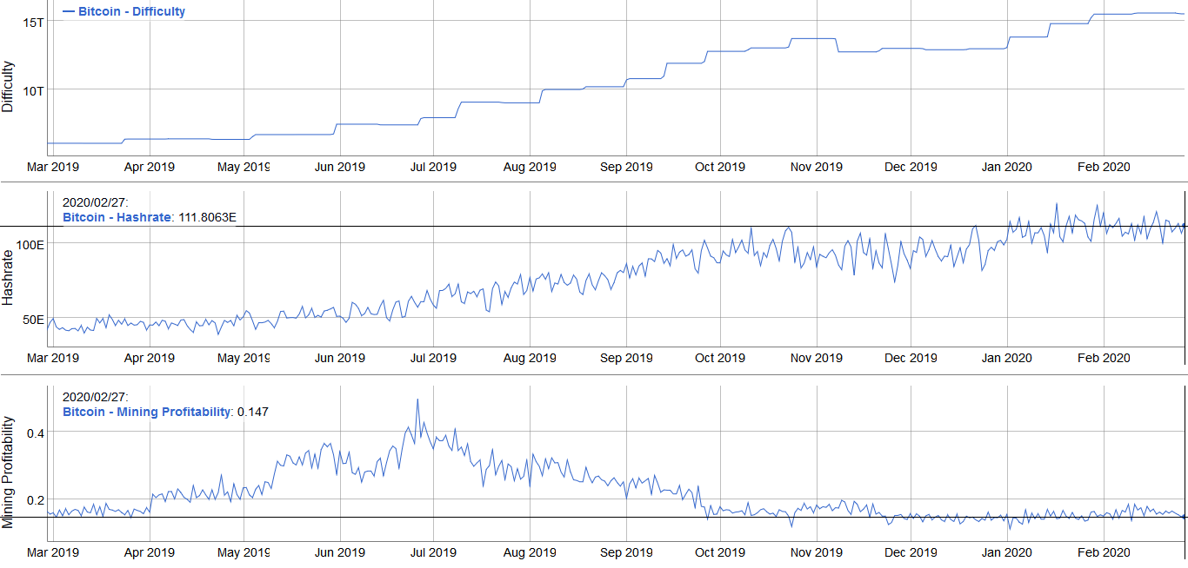Image resolution: width=1188 pixels, height=568 pixels.
Task: Click Dec 2019 on the Hashrate time axis
Action: (x=911, y=358)
